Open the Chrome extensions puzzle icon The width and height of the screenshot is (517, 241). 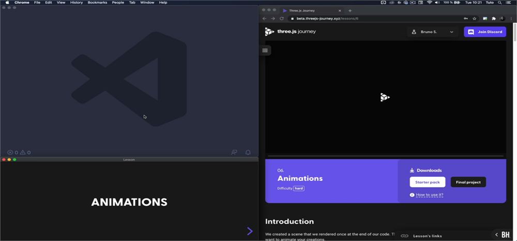[x=494, y=19]
